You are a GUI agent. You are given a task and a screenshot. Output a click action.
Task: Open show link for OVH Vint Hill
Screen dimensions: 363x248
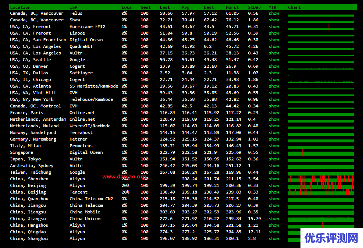[x=274, y=93]
